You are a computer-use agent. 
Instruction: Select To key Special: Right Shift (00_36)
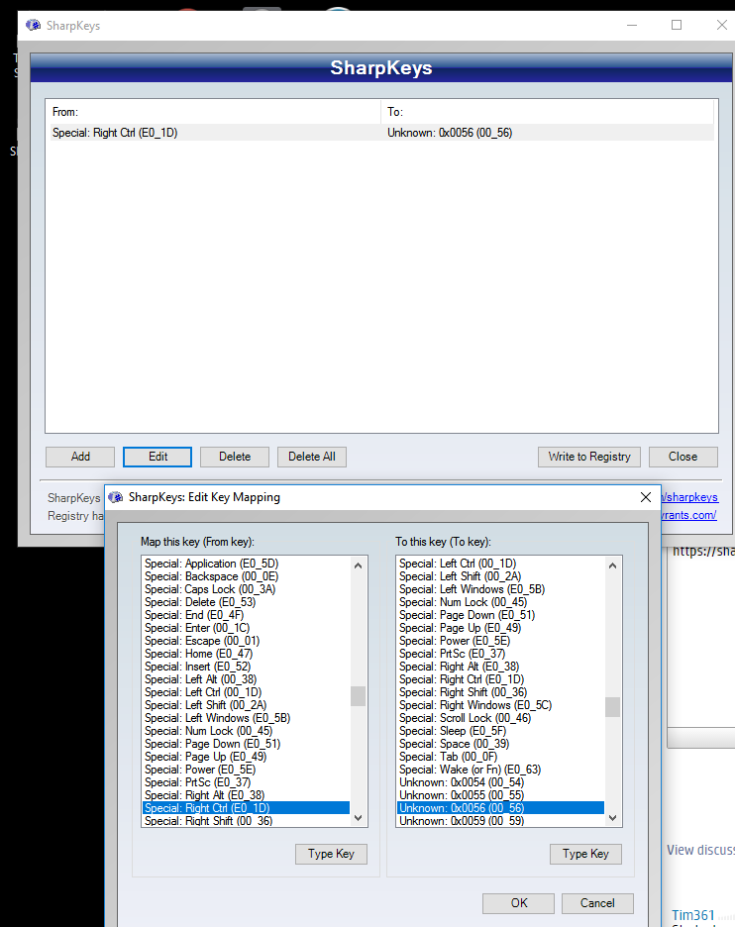tap(500, 692)
